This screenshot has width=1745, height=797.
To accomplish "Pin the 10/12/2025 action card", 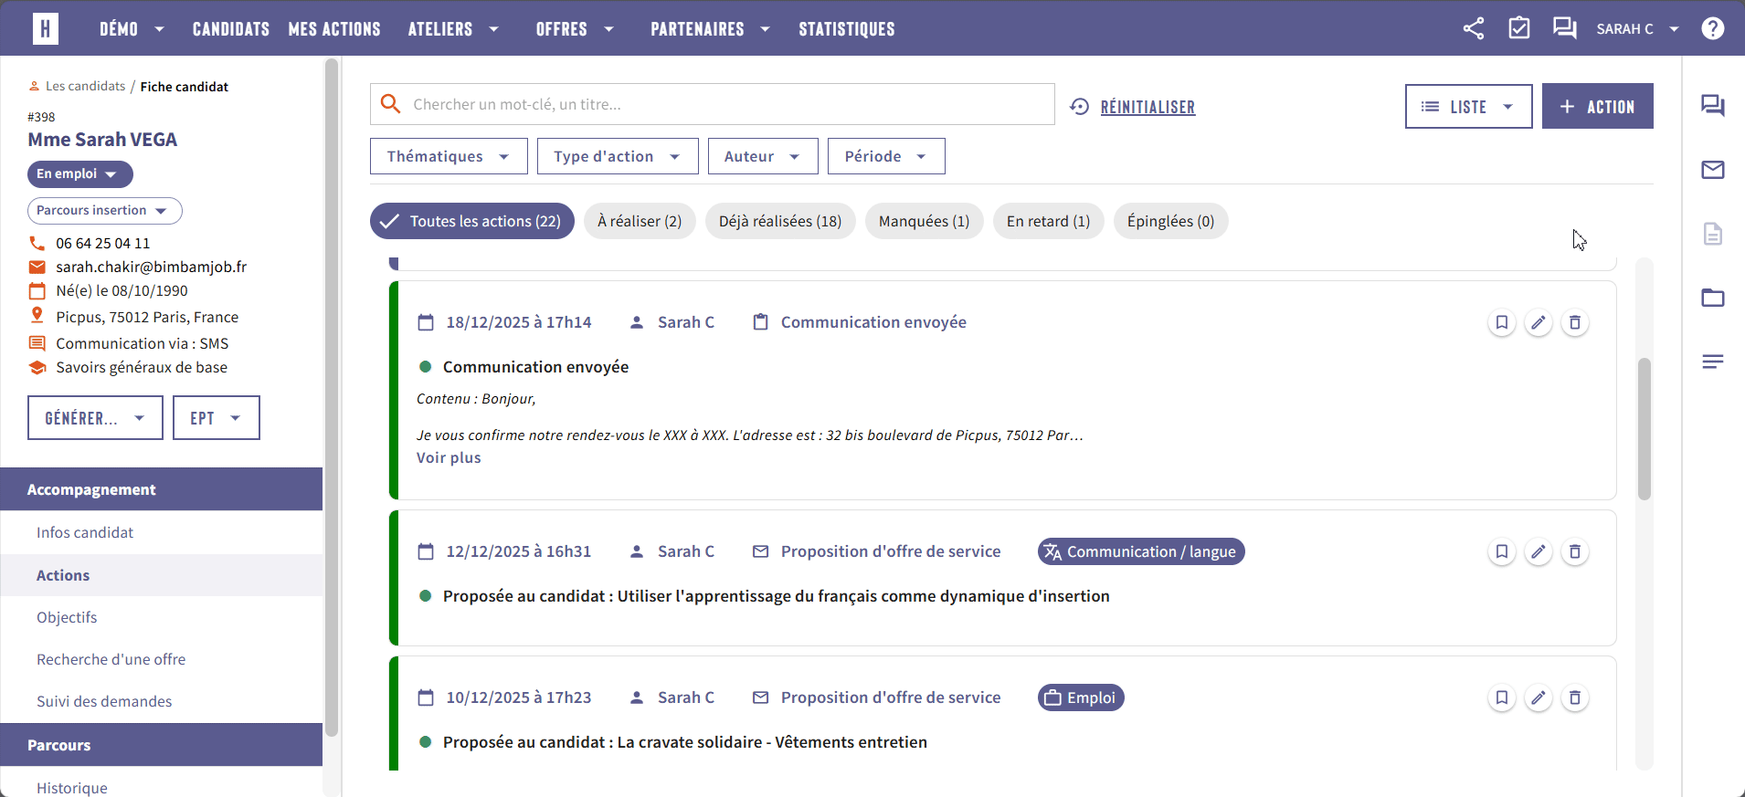I will (1502, 697).
